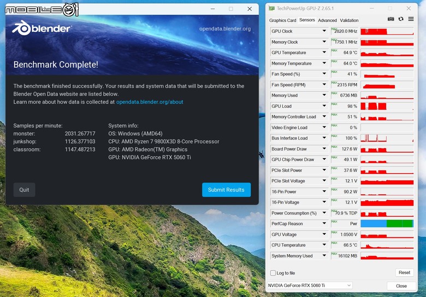Image resolution: width=426 pixels, height=297 pixels.
Task: Open the Memory Controller Load dropdown
Action: coord(324,117)
